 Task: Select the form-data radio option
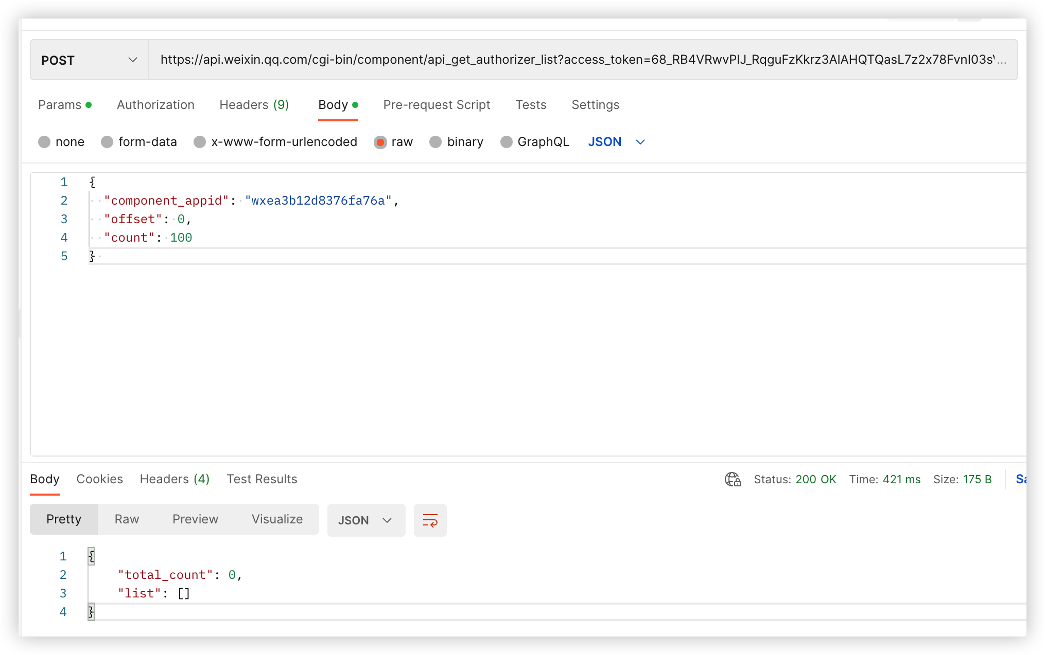click(x=107, y=142)
